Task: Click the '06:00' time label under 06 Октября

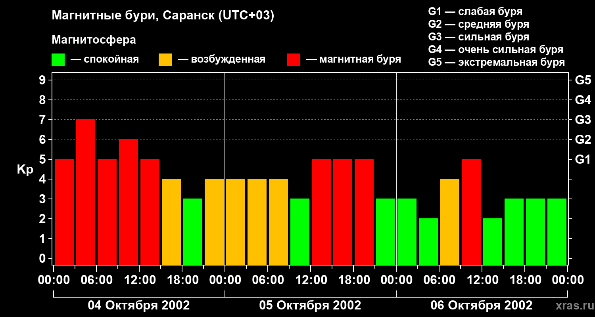Action: pyautogui.click(x=439, y=280)
